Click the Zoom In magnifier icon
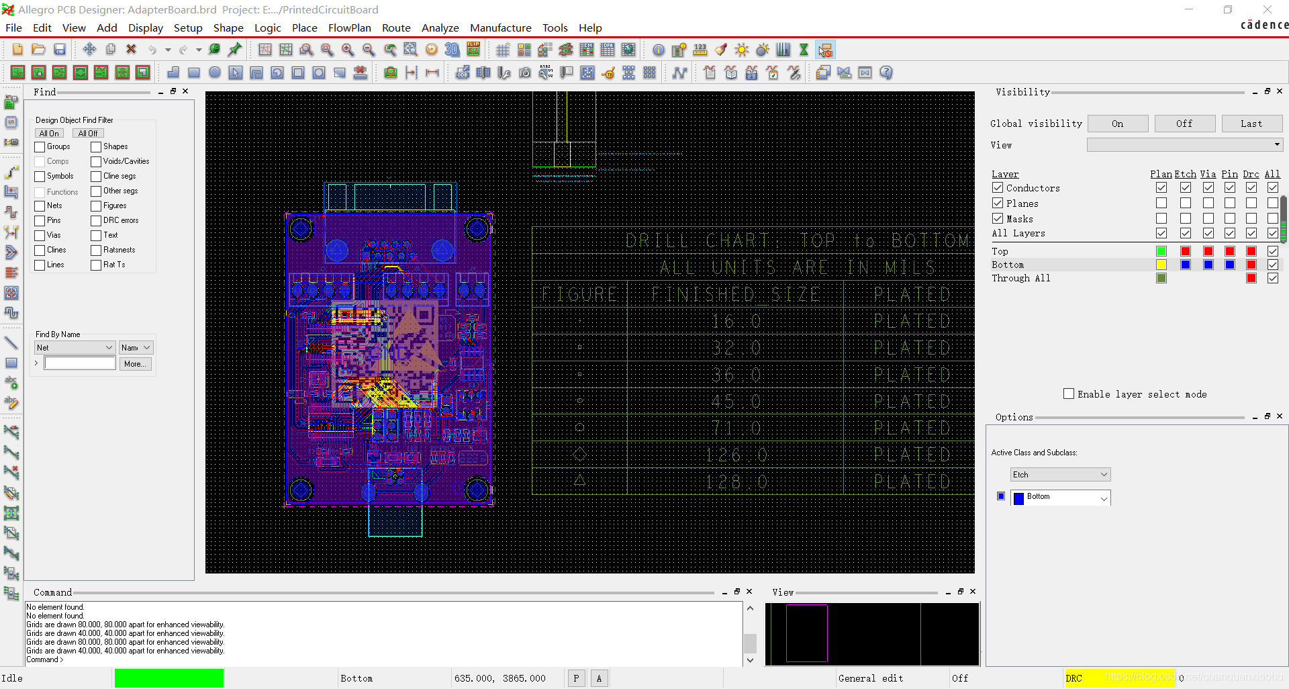 [348, 50]
